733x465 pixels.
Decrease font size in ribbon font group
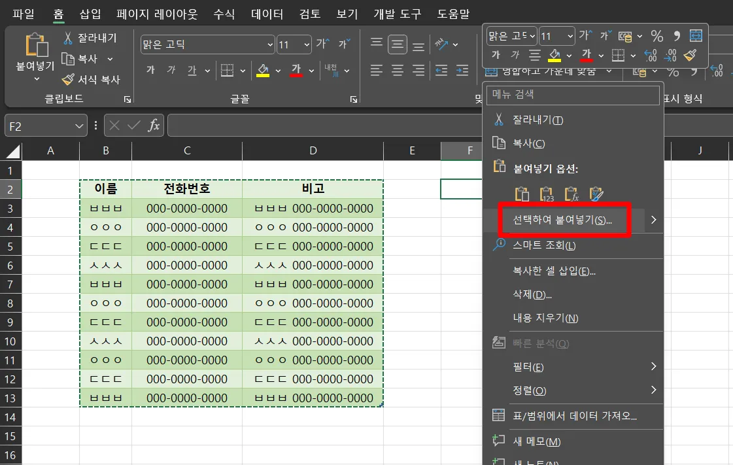[x=345, y=44]
